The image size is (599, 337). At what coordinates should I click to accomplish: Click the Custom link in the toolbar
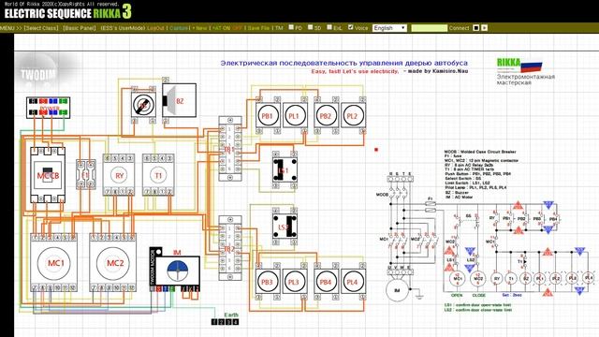(179, 28)
